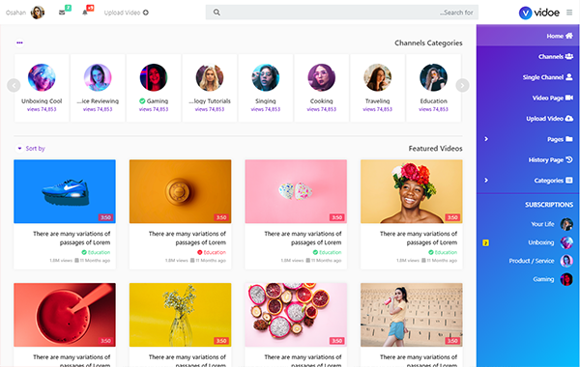The width and height of the screenshot is (580, 367).
Task: Open Education channel category card
Action: click(433, 88)
